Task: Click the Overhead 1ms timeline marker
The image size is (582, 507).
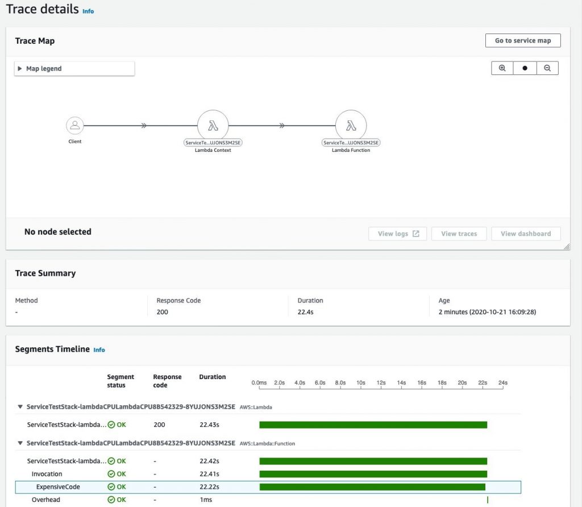Action: coord(487,500)
